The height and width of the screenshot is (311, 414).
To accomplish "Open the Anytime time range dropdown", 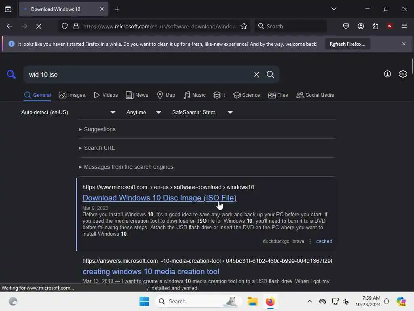I will [144, 113].
